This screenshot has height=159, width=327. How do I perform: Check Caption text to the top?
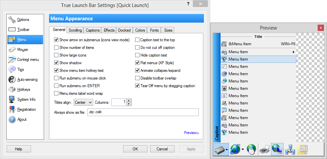click(x=137, y=40)
